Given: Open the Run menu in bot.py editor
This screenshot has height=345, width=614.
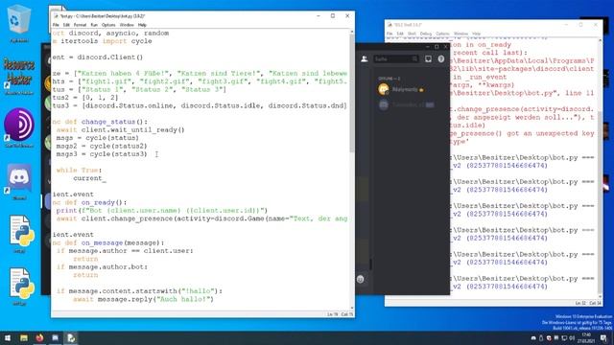Looking at the screenshot, I should 94,25.
